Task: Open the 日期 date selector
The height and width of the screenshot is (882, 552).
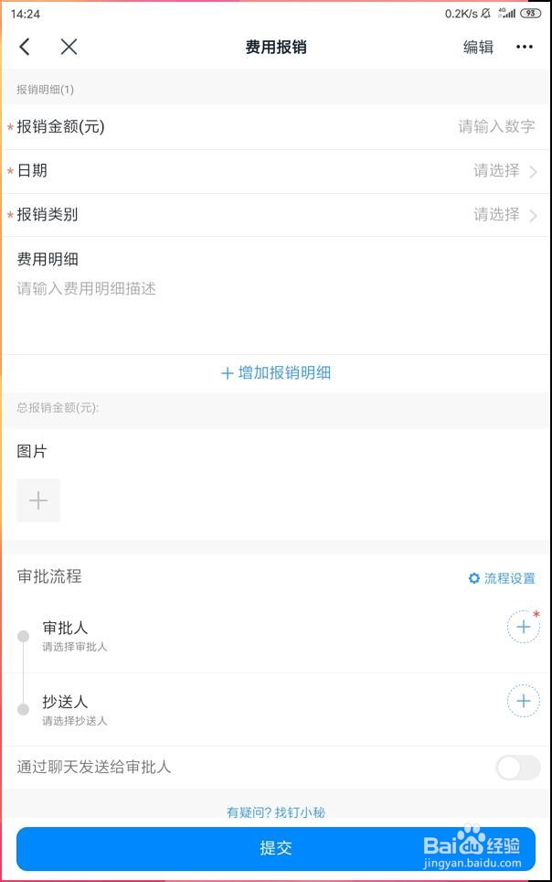Action: [x=274, y=170]
